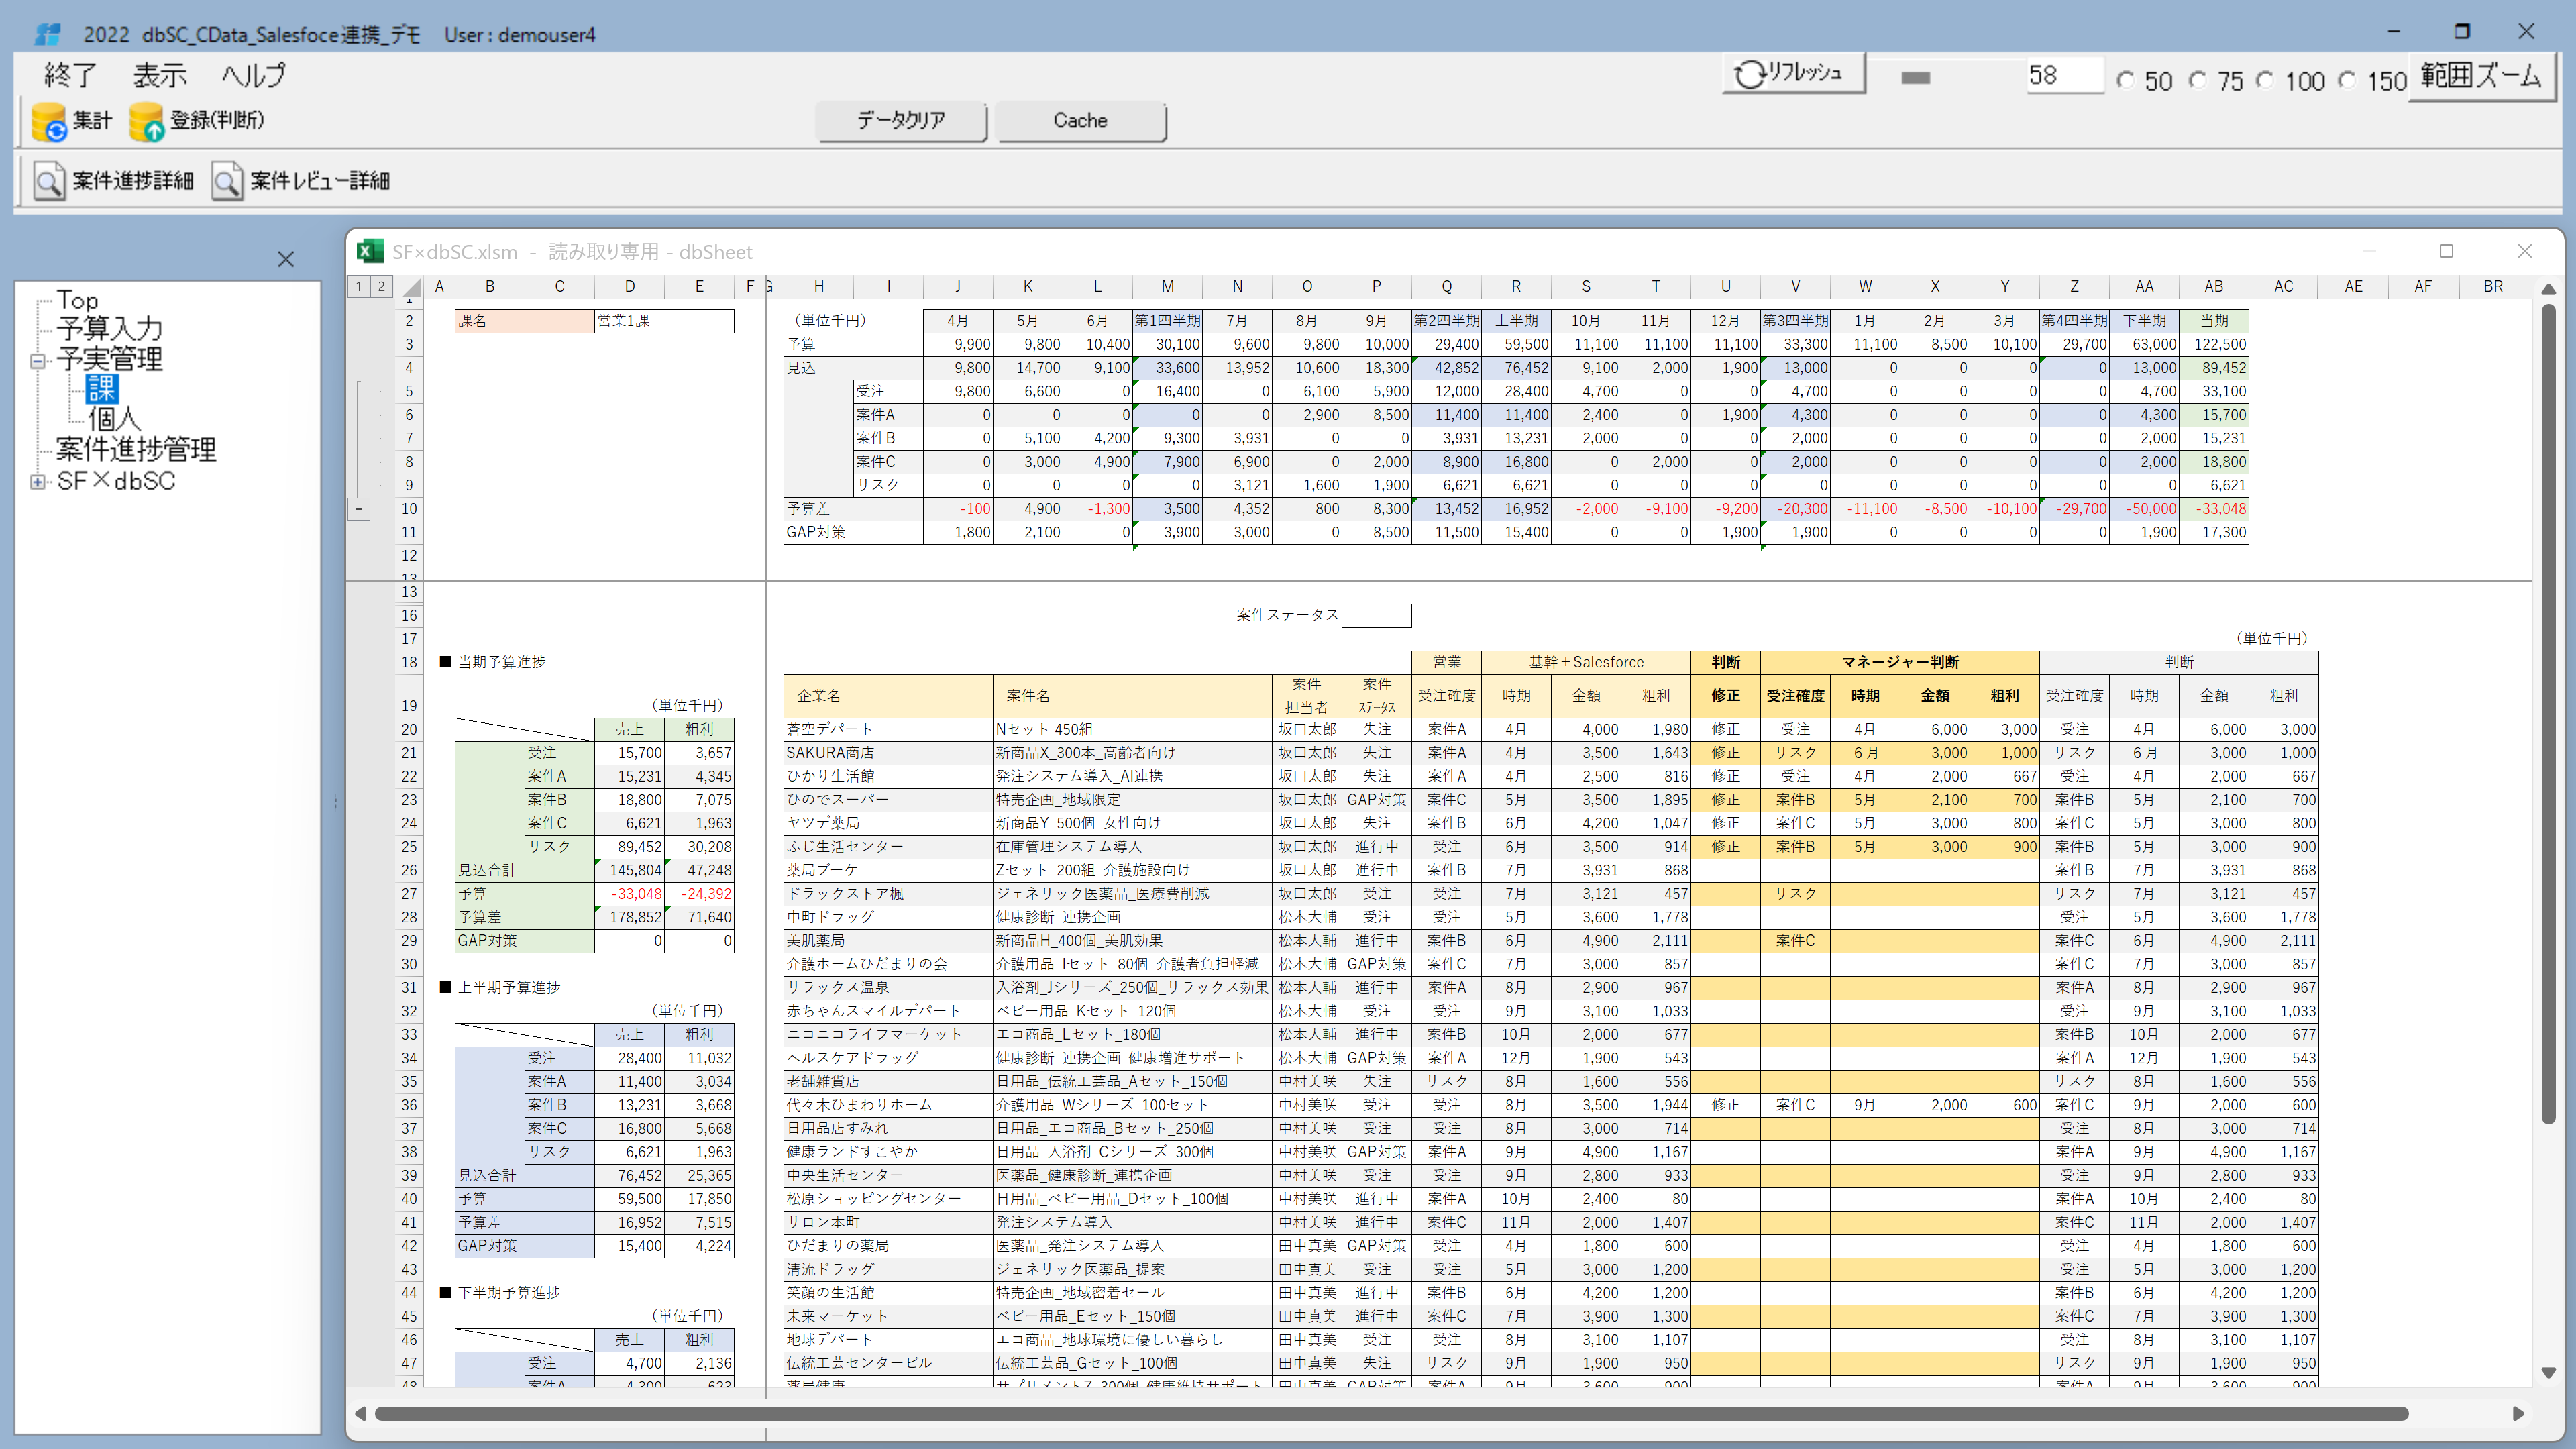This screenshot has width=2576, height=1449.
Task: Close the left navigation tree panel
Action: click(x=286, y=259)
